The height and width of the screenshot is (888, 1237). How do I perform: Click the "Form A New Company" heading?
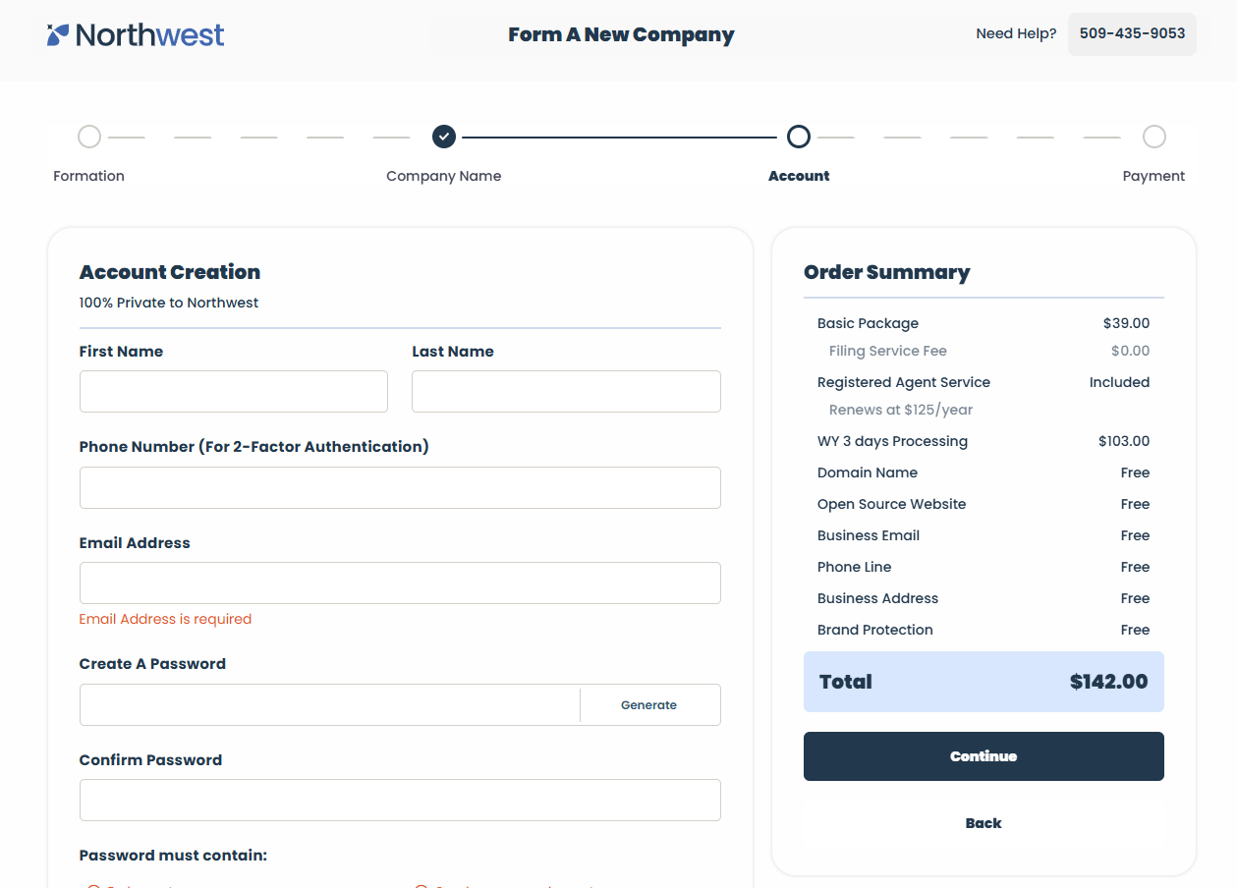pyautogui.click(x=621, y=34)
